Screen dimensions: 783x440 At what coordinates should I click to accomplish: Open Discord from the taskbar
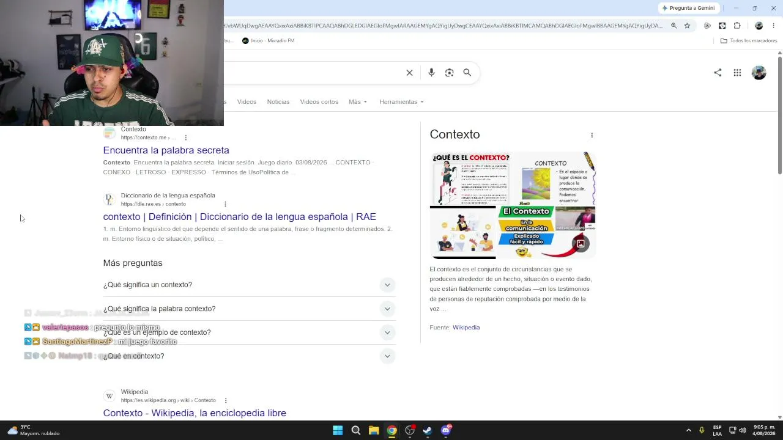coord(446,430)
